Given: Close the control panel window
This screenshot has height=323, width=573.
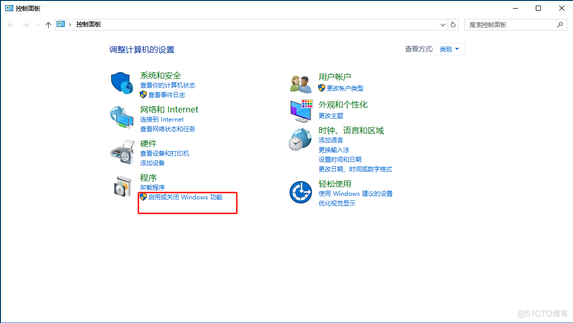Looking at the screenshot, I should click(562, 8).
